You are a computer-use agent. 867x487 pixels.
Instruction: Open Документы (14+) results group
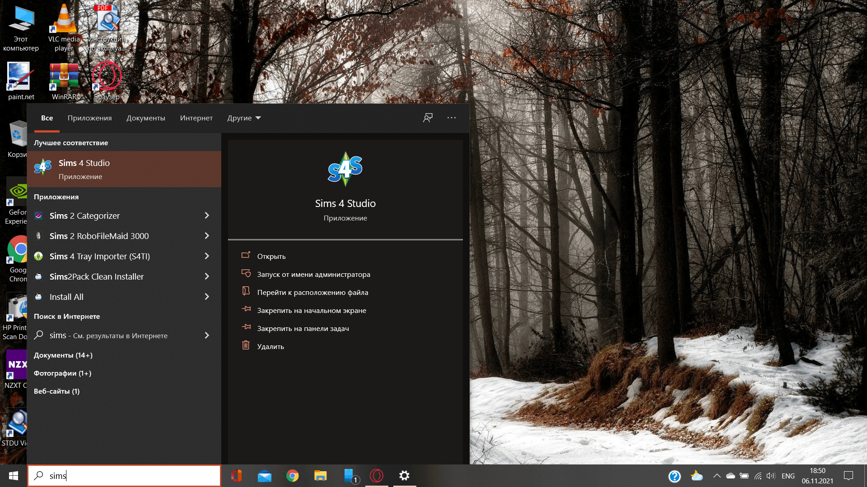click(63, 355)
